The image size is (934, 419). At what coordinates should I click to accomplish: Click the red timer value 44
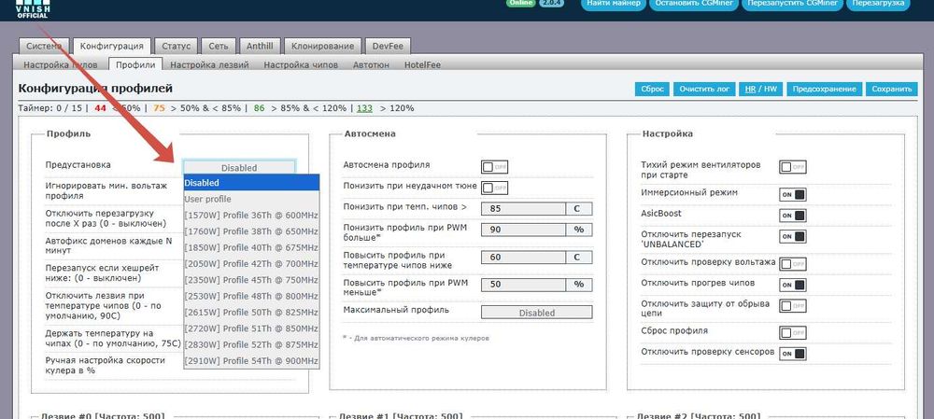100,108
